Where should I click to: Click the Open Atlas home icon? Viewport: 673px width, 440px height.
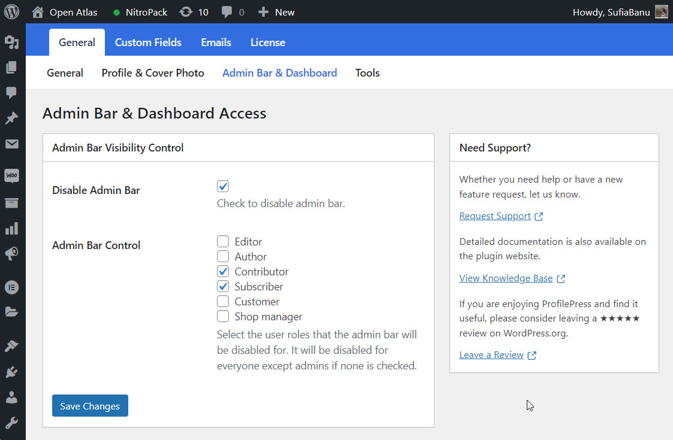(38, 12)
